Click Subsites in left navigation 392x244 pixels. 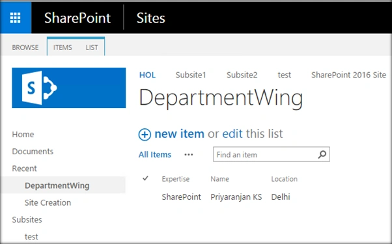tap(27, 219)
